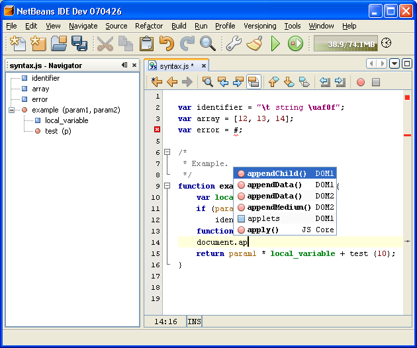Click the editor Back arrow icon
Screen dimensions: 417x348
pos(172,81)
